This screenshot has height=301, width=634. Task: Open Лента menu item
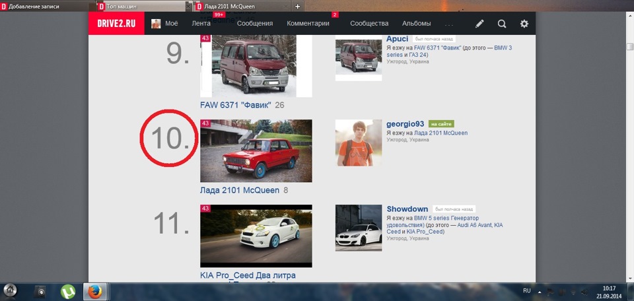pos(201,24)
